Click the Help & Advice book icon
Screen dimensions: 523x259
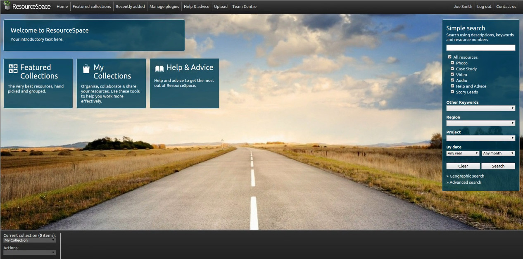[159, 69]
